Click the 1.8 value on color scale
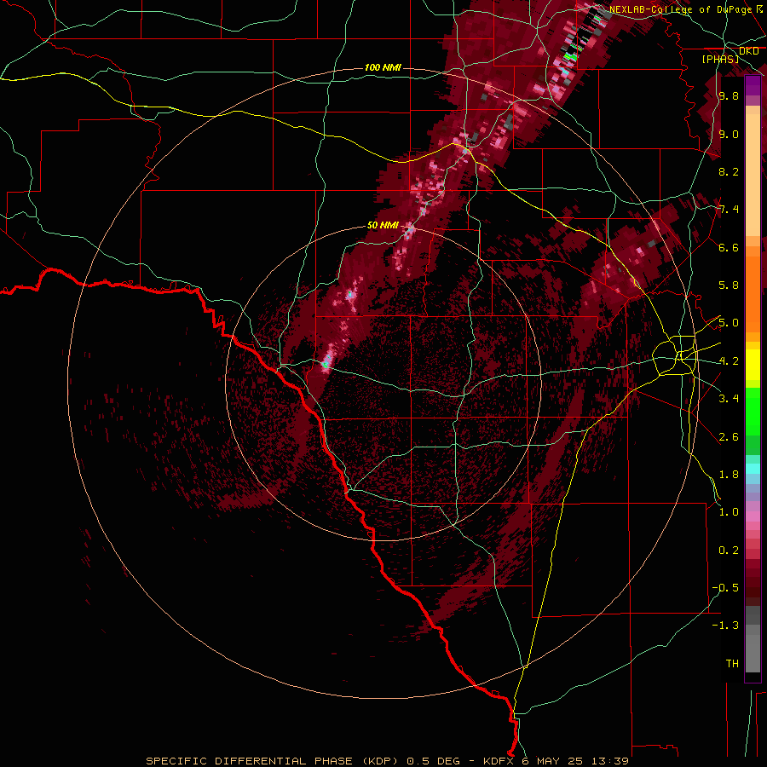 pyautogui.click(x=729, y=474)
